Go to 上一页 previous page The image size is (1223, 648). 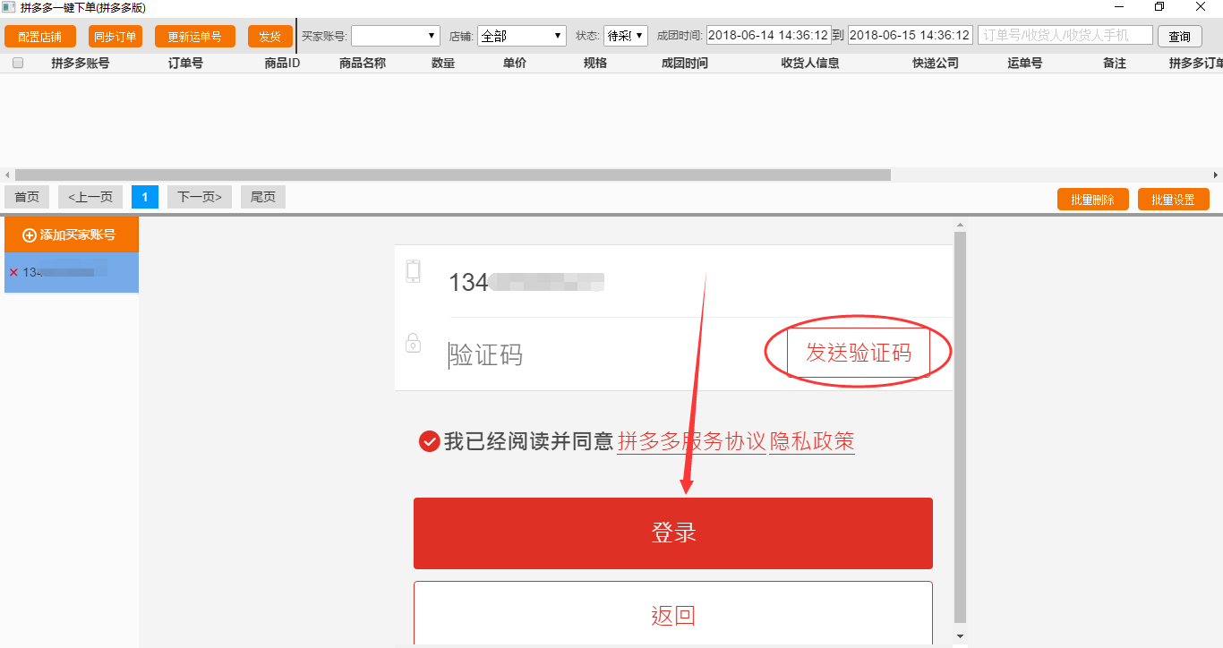tap(90, 197)
